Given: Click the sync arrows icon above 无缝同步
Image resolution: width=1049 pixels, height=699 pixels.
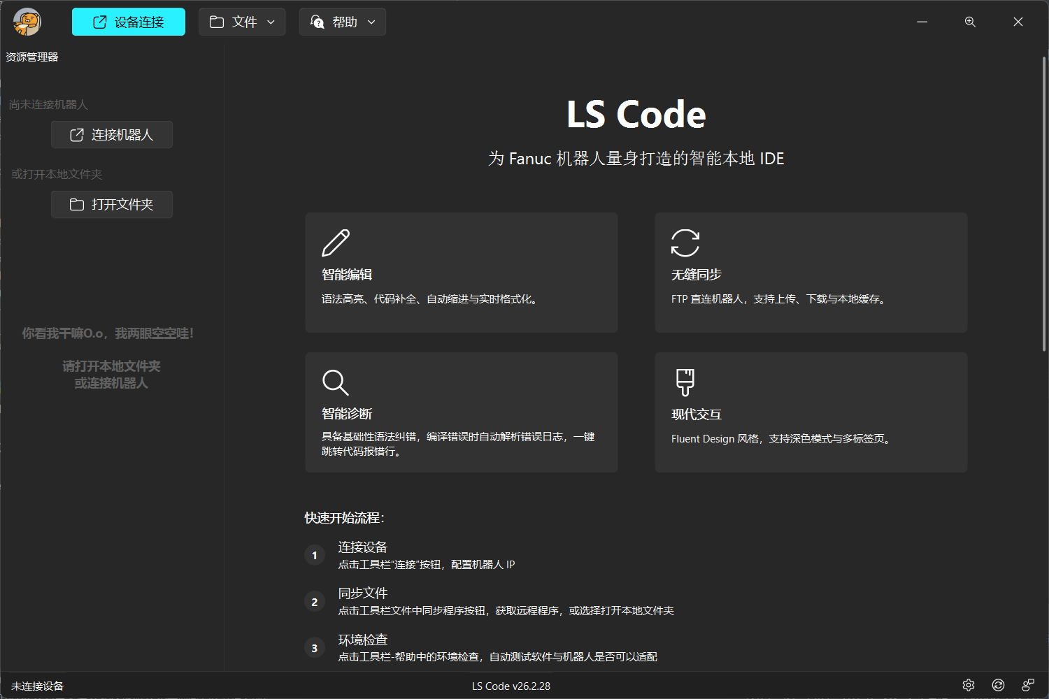Looking at the screenshot, I should [685, 243].
